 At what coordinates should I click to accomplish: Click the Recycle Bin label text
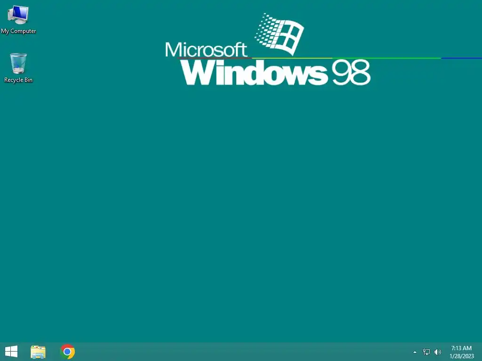18,80
